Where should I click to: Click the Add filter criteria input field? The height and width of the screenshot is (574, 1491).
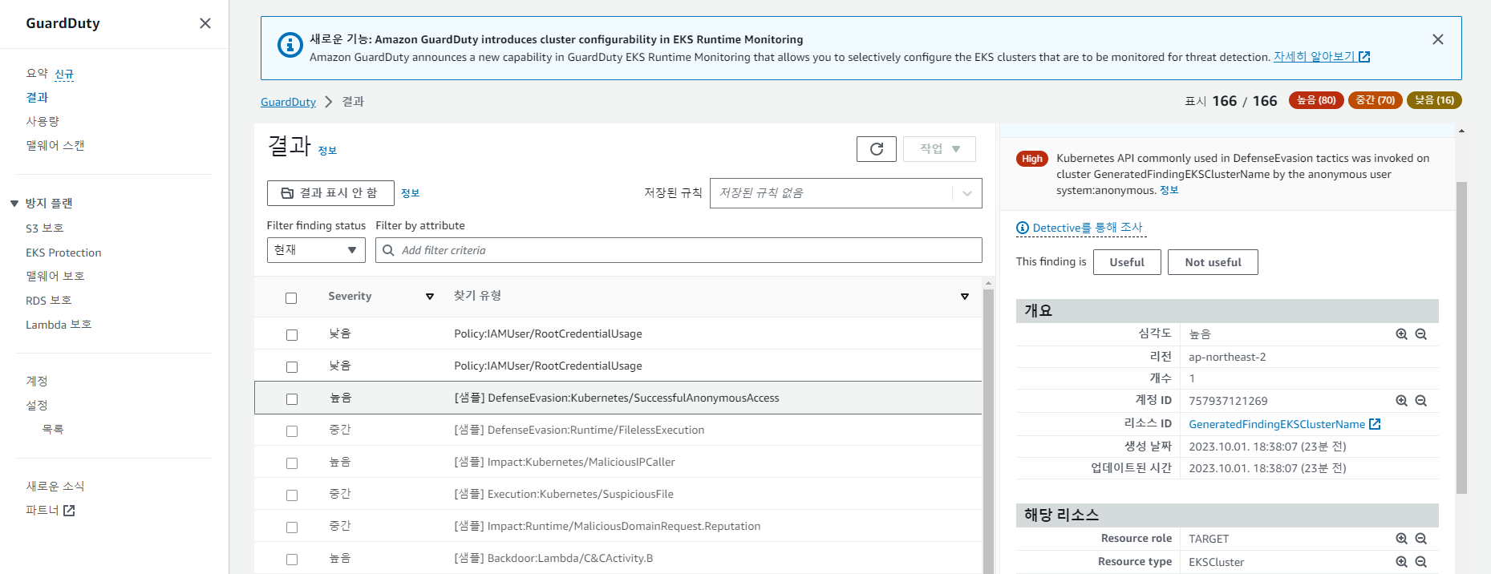[679, 250]
